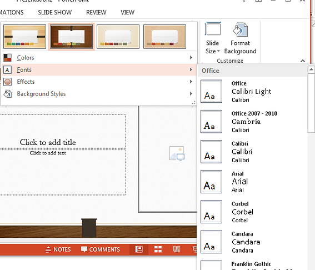315x270 pixels.
Task: Click the Colors palette icon
Action: click(x=7, y=58)
